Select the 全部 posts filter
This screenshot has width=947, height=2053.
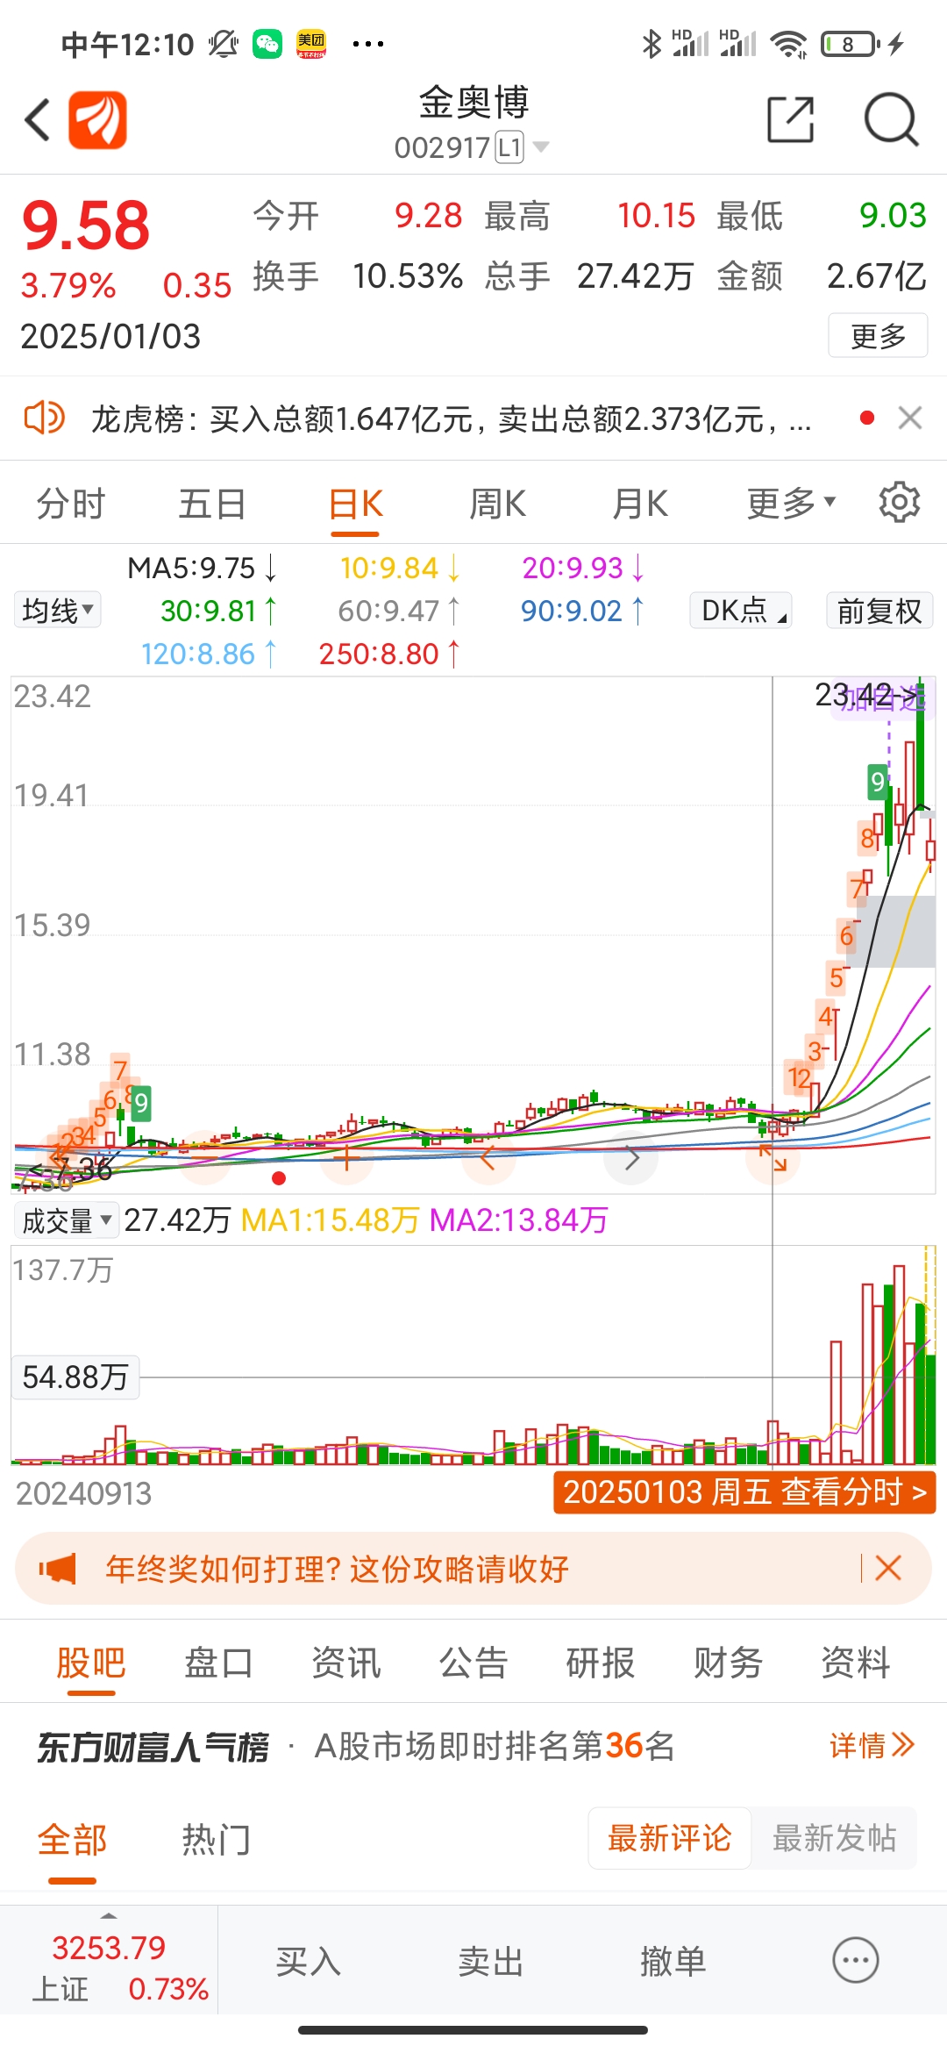pos(72,1839)
